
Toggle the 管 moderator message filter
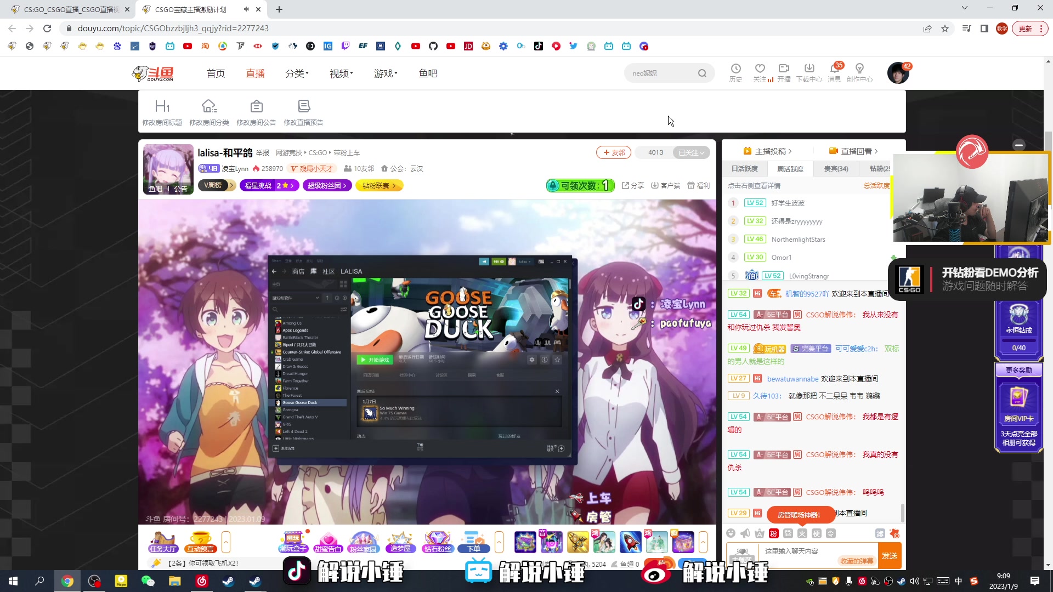click(788, 533)
